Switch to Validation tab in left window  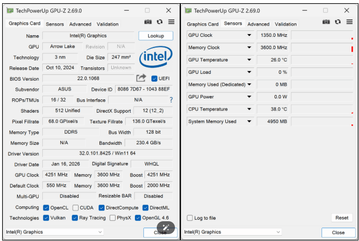[x=108, y=24]
